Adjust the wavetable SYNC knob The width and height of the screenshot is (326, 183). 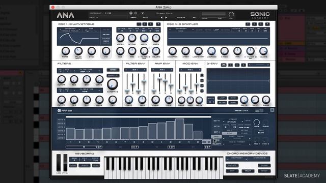click(x=92, y=51)
